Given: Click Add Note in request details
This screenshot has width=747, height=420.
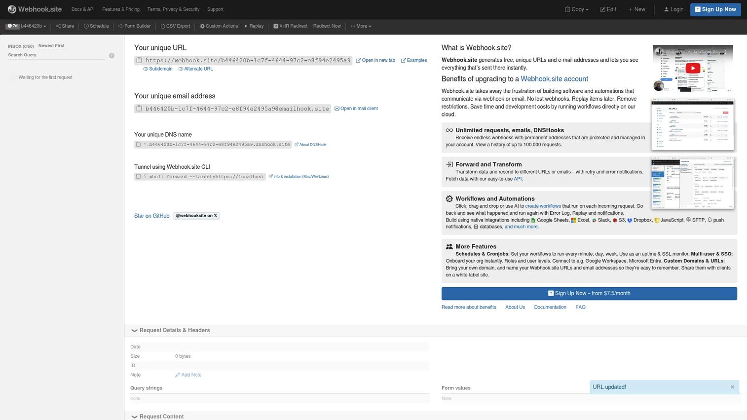Looking at the screenshot, I should [188, 375].
